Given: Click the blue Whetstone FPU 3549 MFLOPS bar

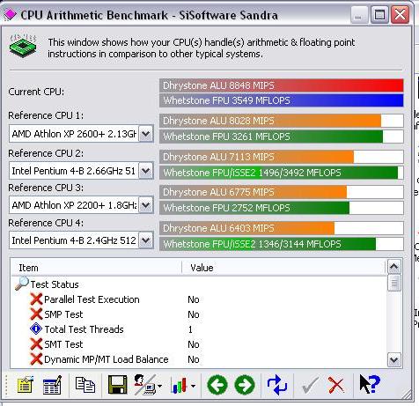Looking at the screenshot, I should click(x=282, y=100).
